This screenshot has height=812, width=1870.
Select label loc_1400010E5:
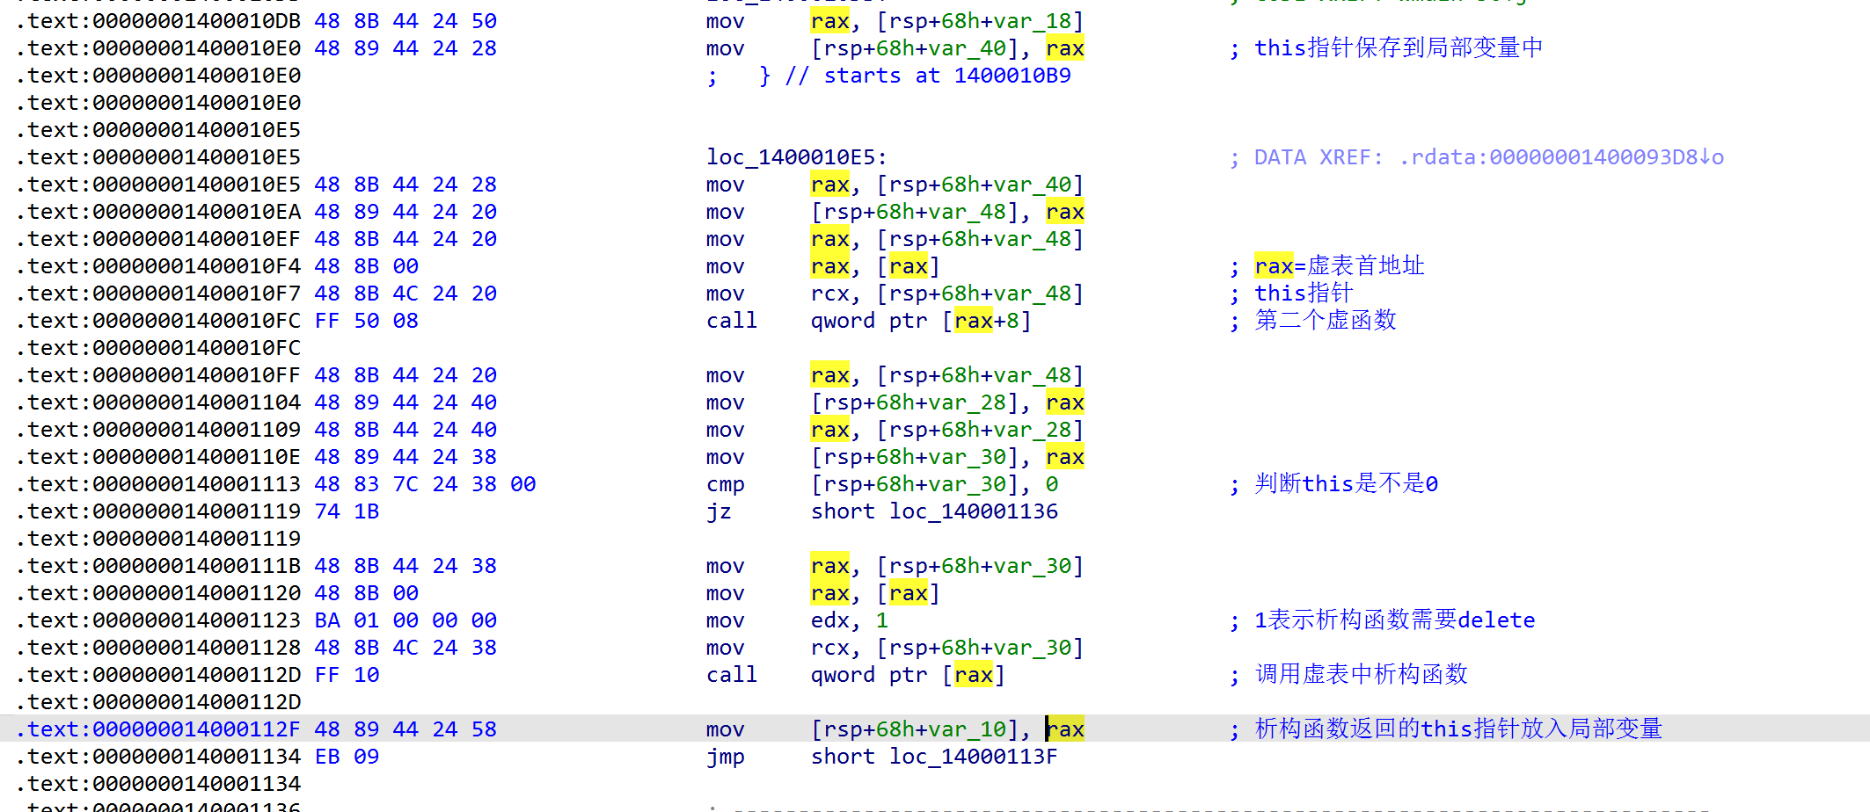coord(796,156)
